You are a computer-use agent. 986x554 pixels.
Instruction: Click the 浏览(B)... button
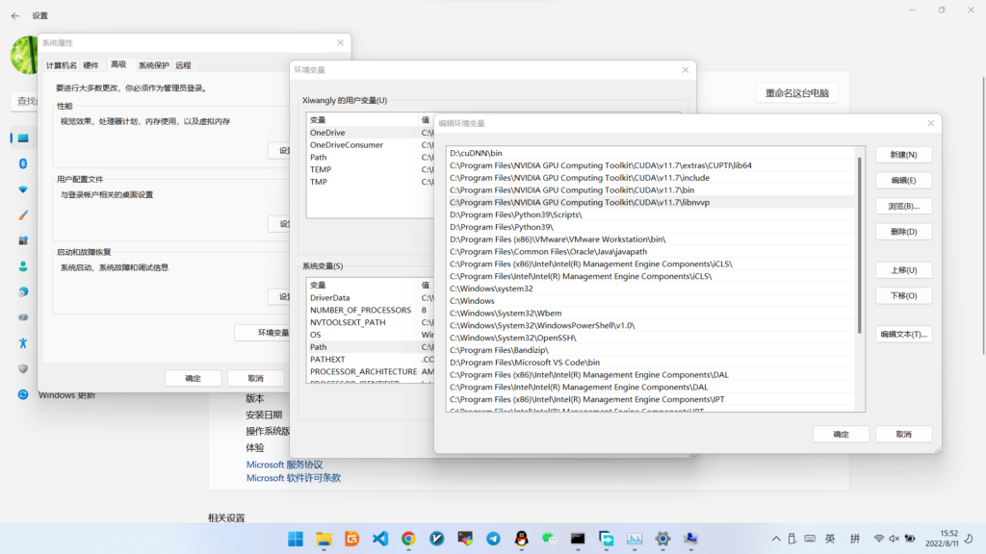[x=903, y=206]
